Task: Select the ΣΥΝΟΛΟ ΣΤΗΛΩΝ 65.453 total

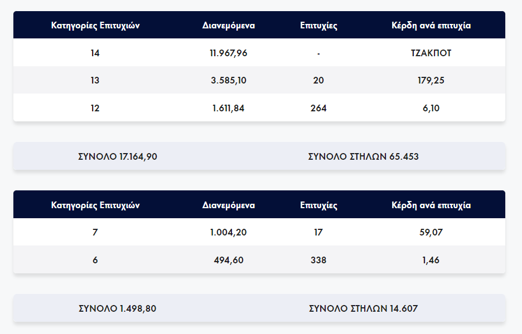Action: 363,156
